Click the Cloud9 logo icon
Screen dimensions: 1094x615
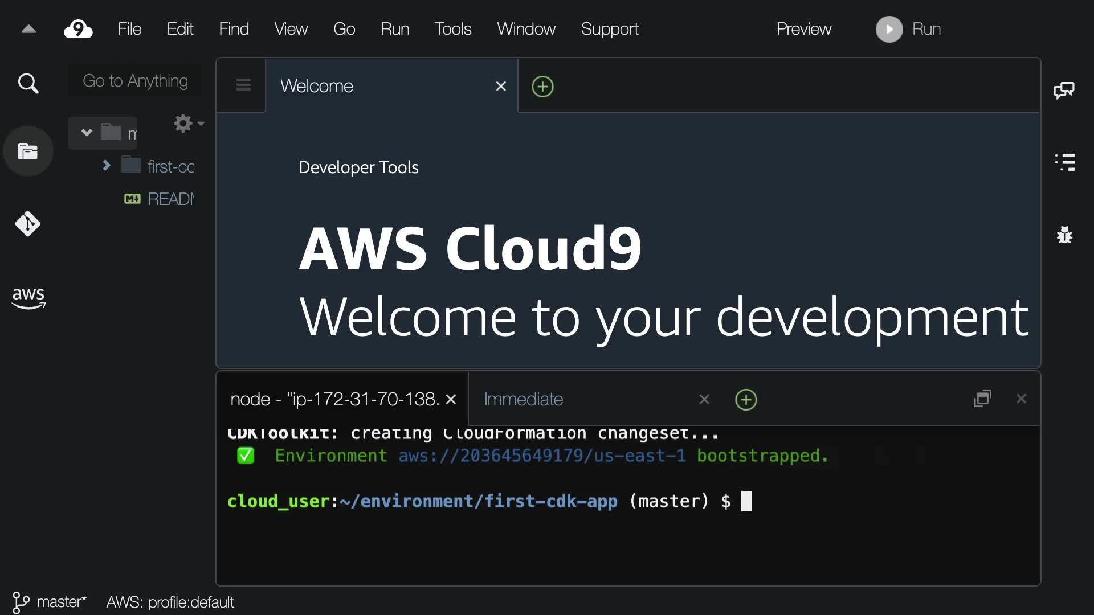(78, 29)
